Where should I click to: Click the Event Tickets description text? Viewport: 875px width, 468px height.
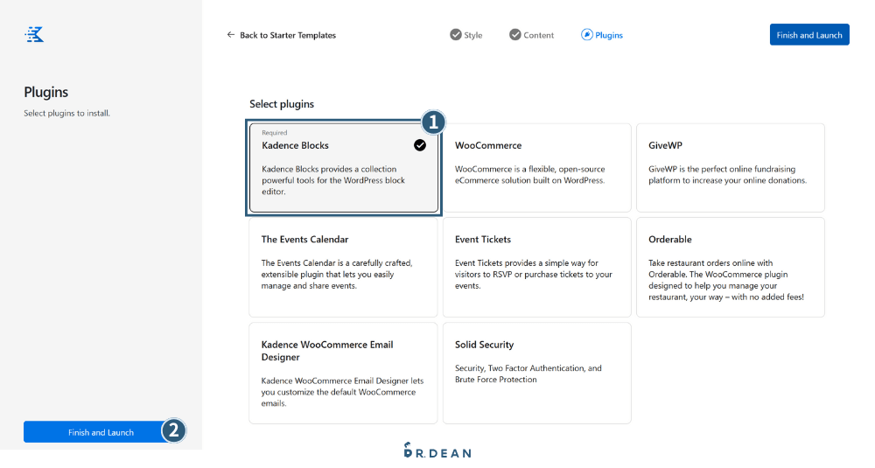[x=534, y=275]
